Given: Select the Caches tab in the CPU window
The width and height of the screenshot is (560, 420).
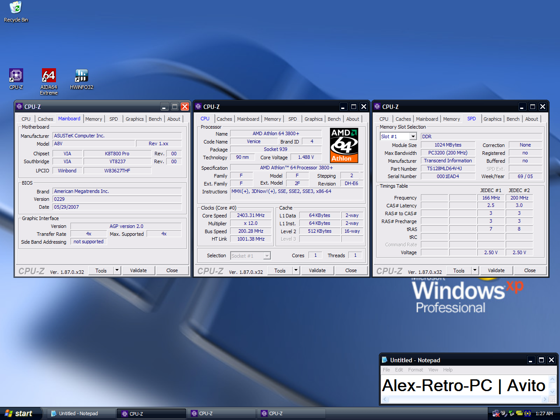Looking at the screenshot, I should 224,119.
